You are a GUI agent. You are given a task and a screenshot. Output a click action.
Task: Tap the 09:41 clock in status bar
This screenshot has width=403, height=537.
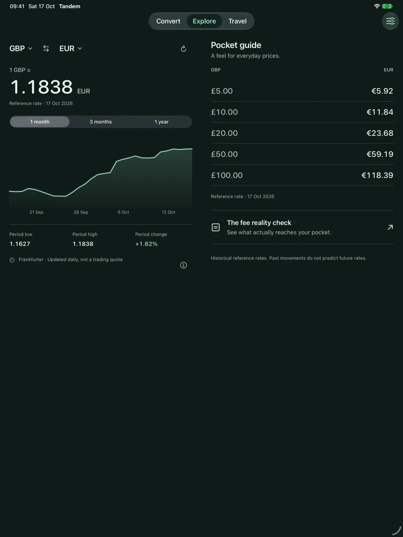tap(17, 6)
